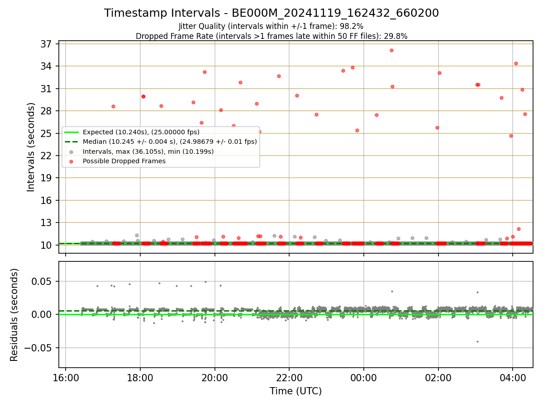
Task: Click the 'Residuals (seconds)' y-axis label
Action: click(x=14, y=315)
